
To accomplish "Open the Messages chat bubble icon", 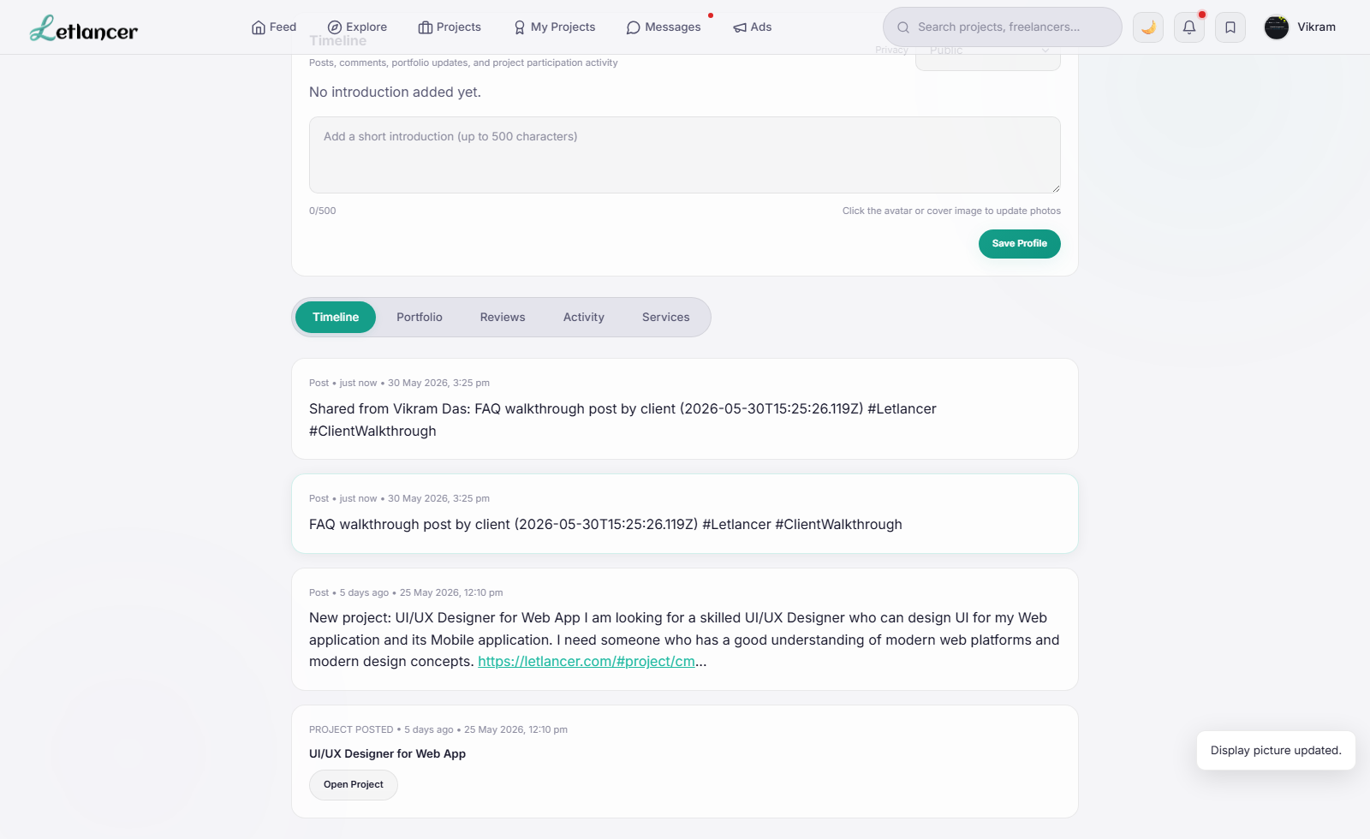I will click(634, 27).
